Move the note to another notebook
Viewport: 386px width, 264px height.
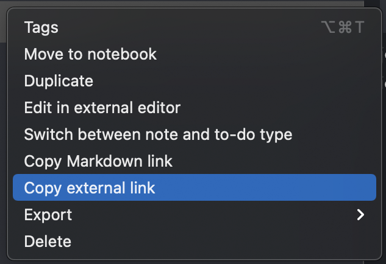(x=195, y=54)
